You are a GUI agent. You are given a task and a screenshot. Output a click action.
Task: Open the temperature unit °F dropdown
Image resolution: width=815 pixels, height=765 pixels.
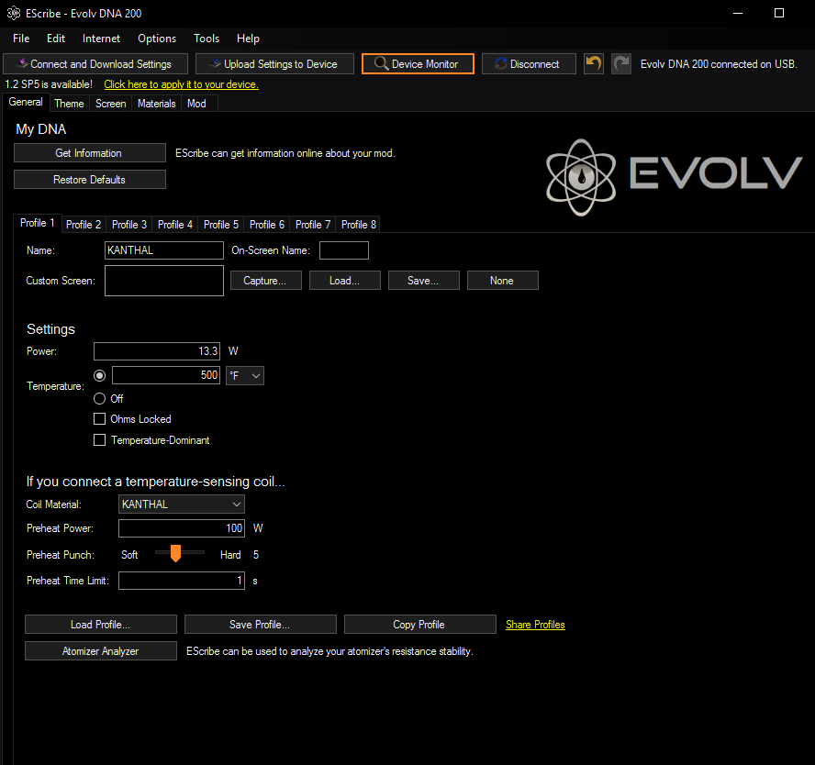[245, 375]
